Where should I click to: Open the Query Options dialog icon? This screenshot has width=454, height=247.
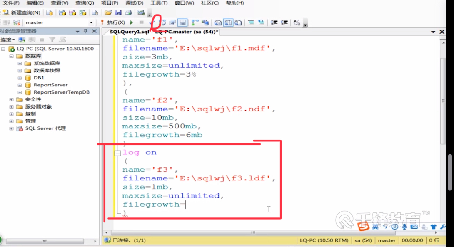coord(172,22)
